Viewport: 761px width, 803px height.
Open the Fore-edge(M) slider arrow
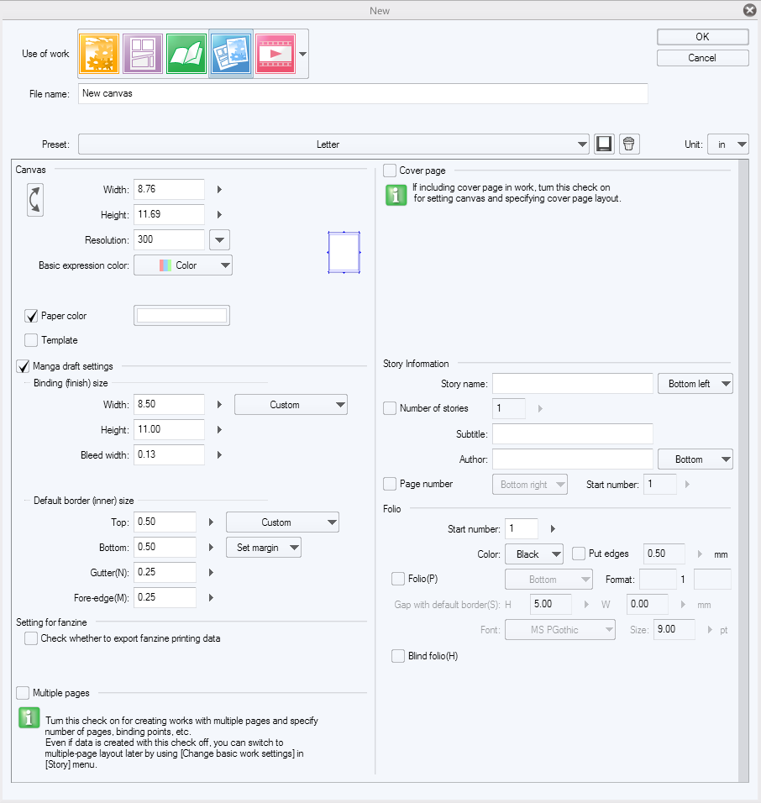click(x=211, y=598)
